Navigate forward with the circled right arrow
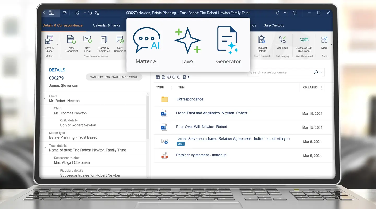 point(174,77)
